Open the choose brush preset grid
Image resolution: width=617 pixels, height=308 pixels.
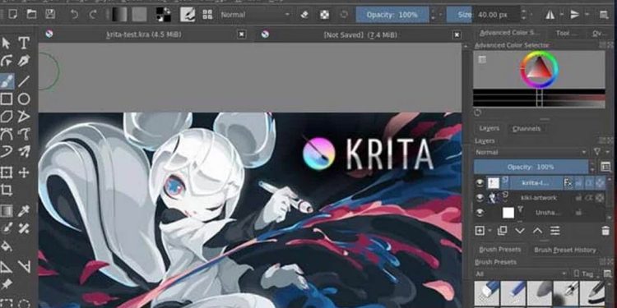(207, 15)
